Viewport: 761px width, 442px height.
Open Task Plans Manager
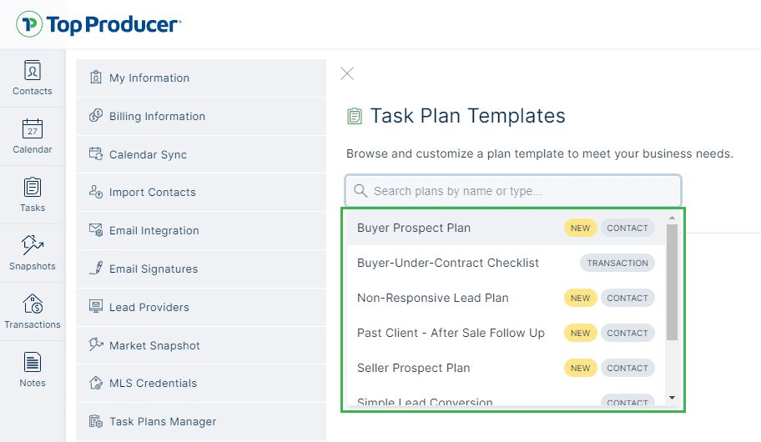(x=163, y=422)
